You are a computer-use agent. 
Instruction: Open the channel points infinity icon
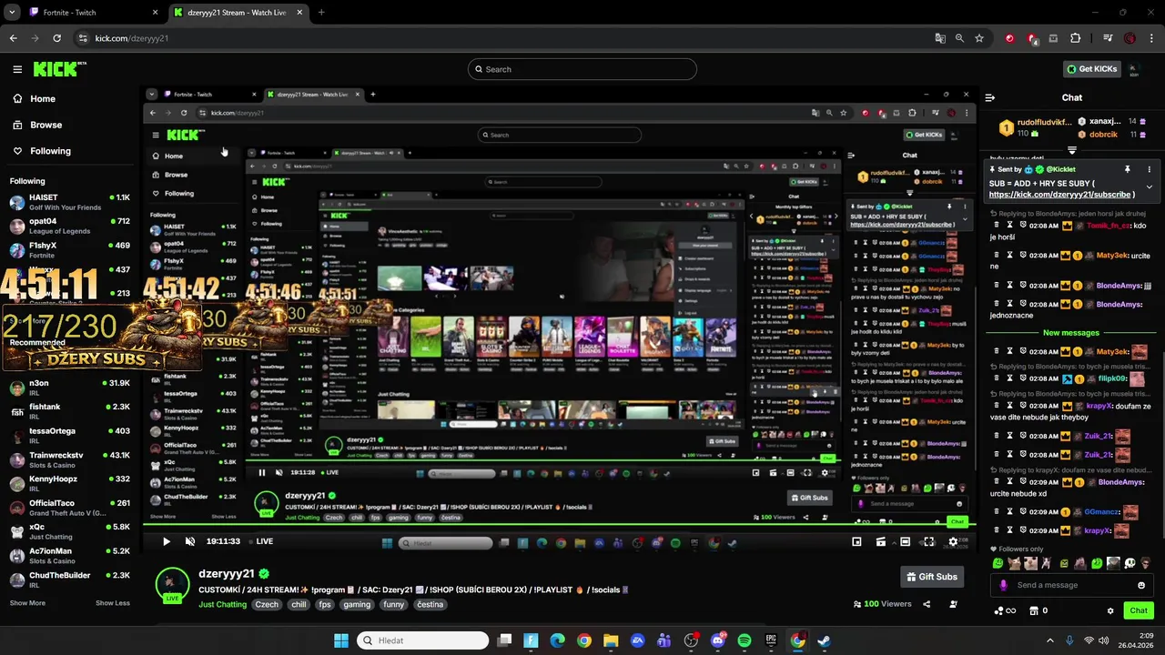click(1005, 610)
